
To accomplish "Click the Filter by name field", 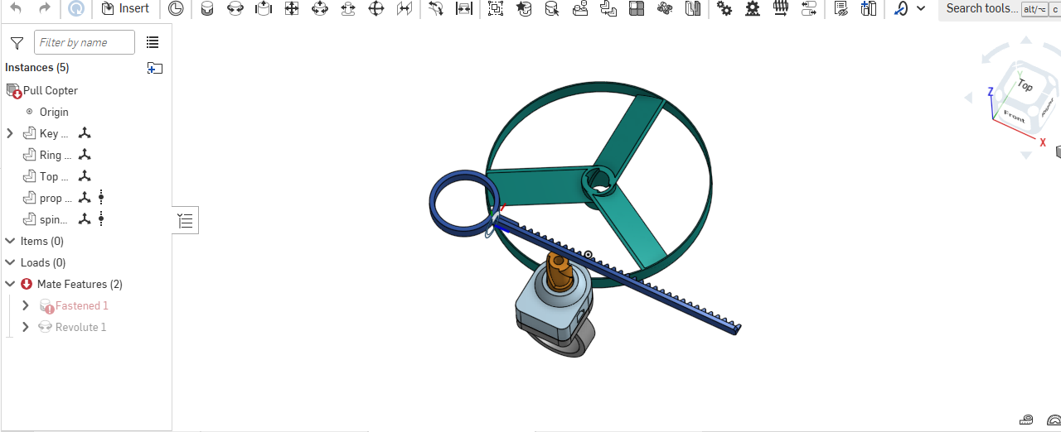I will (x=85, y=42).
